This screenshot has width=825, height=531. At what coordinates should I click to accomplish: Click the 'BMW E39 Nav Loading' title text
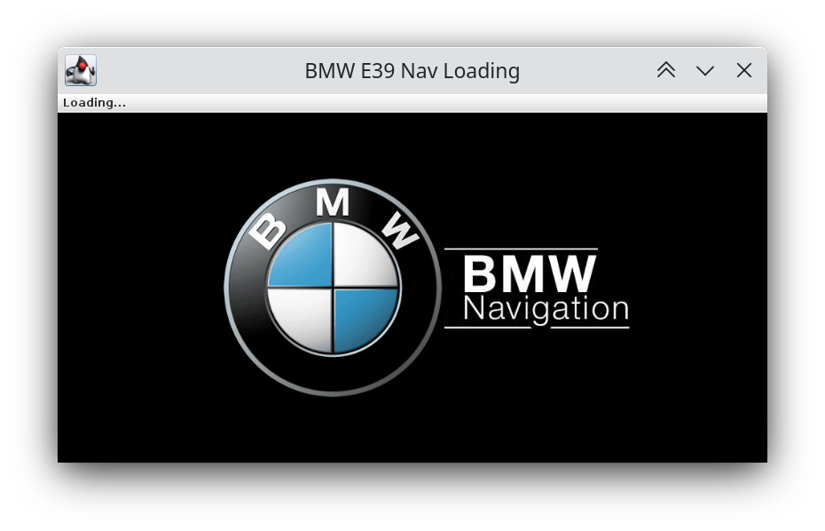pos(412,70)
